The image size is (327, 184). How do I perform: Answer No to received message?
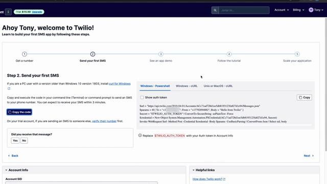click(x=24, y=141)
